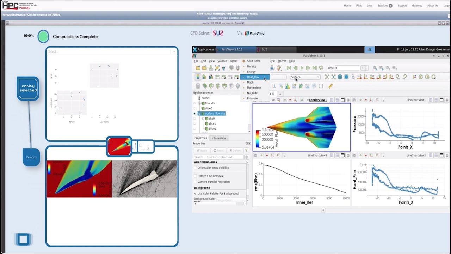Screen dimensions: 451x254
Task: Click the Save Data icon in ParaView toolbar
Action: click(211, 68)
